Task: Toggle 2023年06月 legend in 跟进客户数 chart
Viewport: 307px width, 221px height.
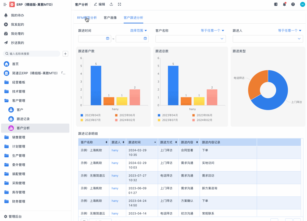Action: (x=125, y=115)
